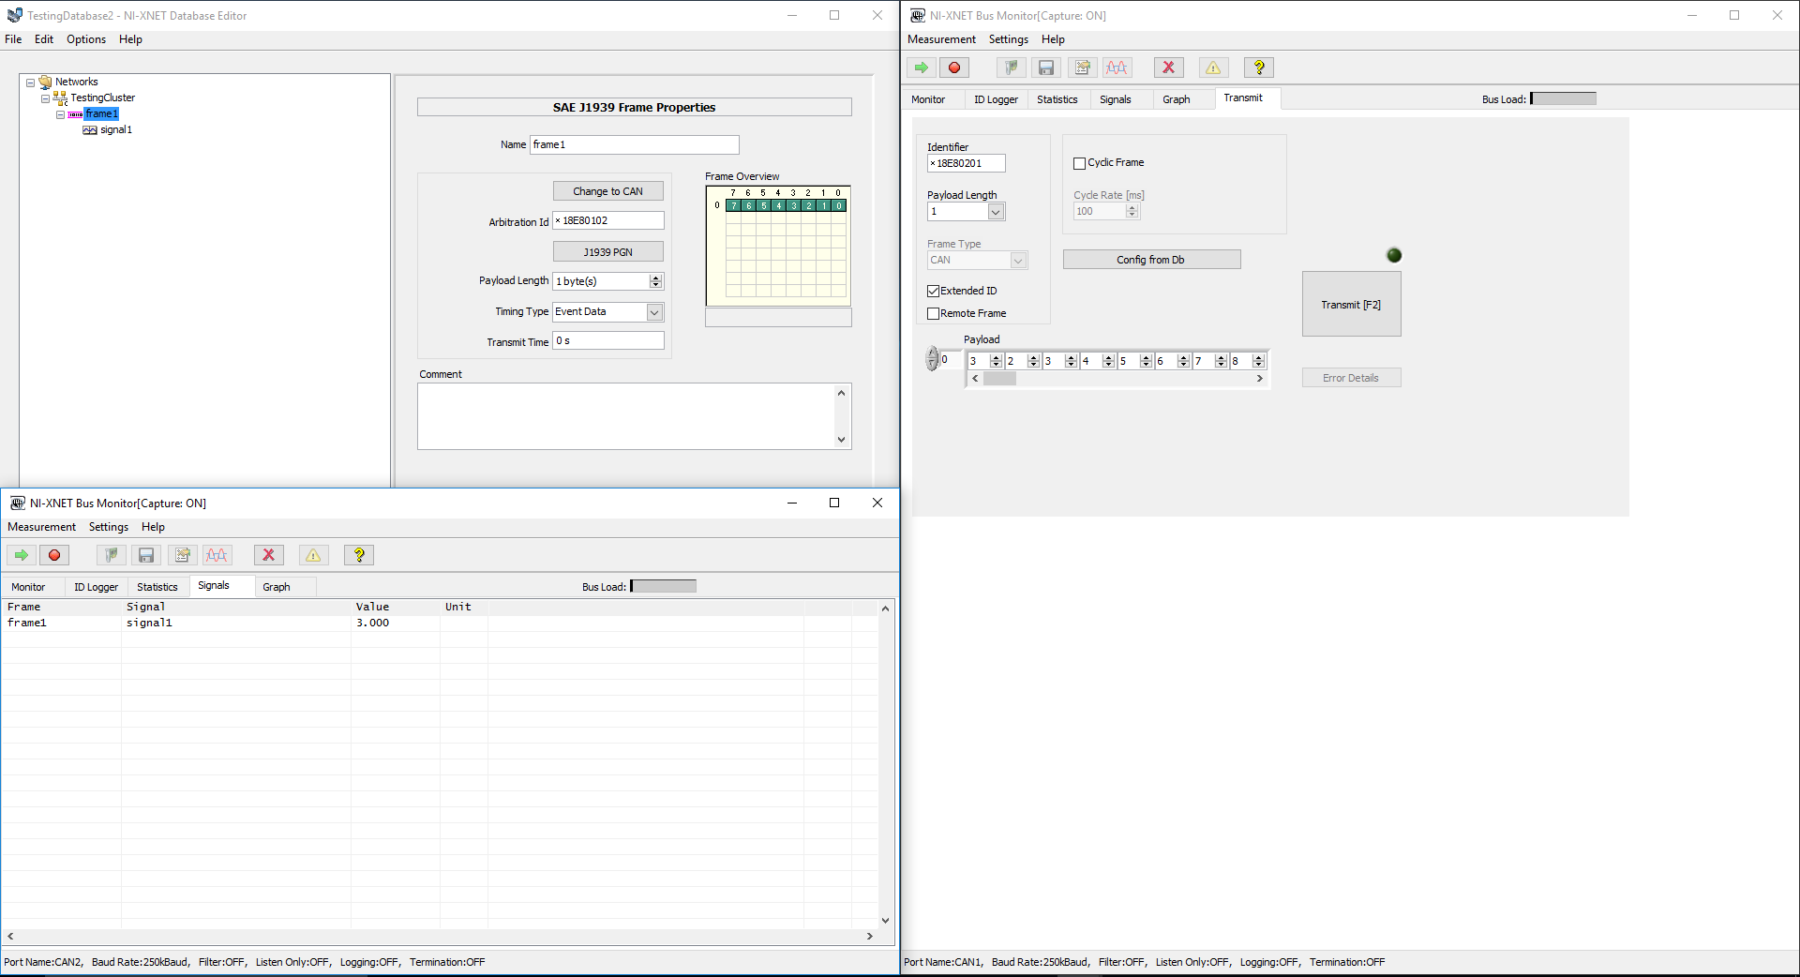Open the interface card settings icon in the CAN1 Bus Monitor
The image size is (1800, 977).
[x=1011, y=68]
